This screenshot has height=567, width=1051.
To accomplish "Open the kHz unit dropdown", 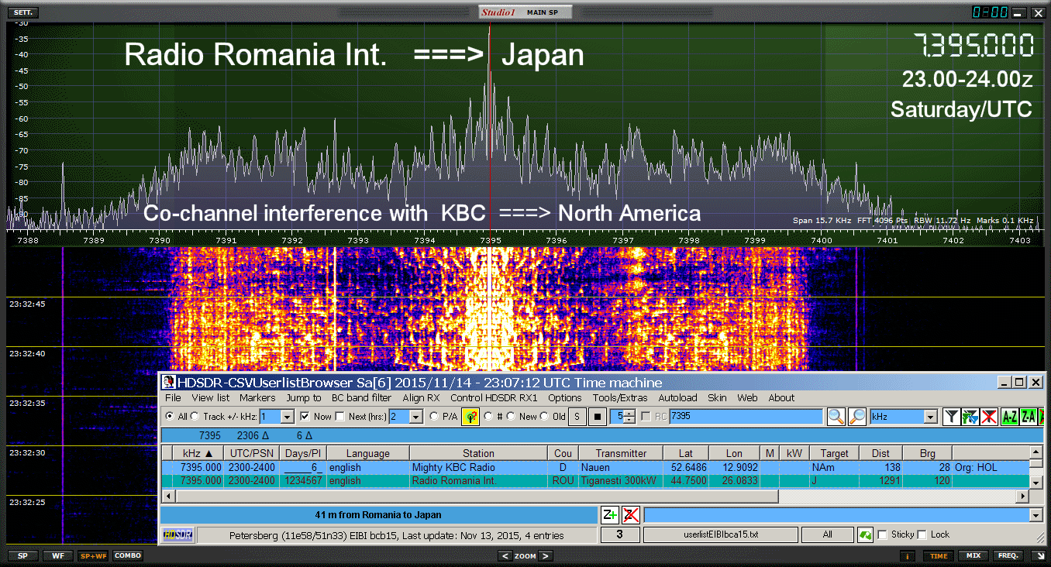I will 931,417.
